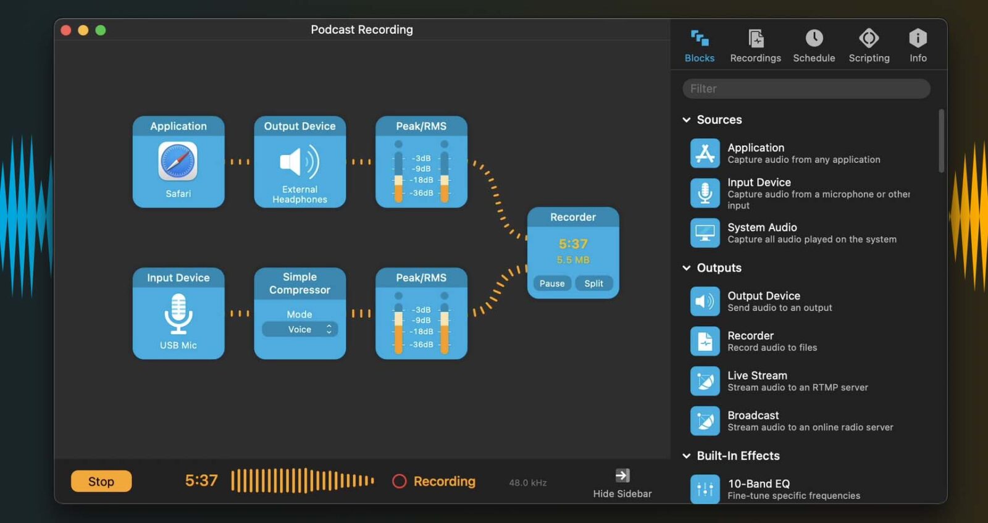Stop the session
The height and width of the screenshot is (523, 988).
coord(101,481)
